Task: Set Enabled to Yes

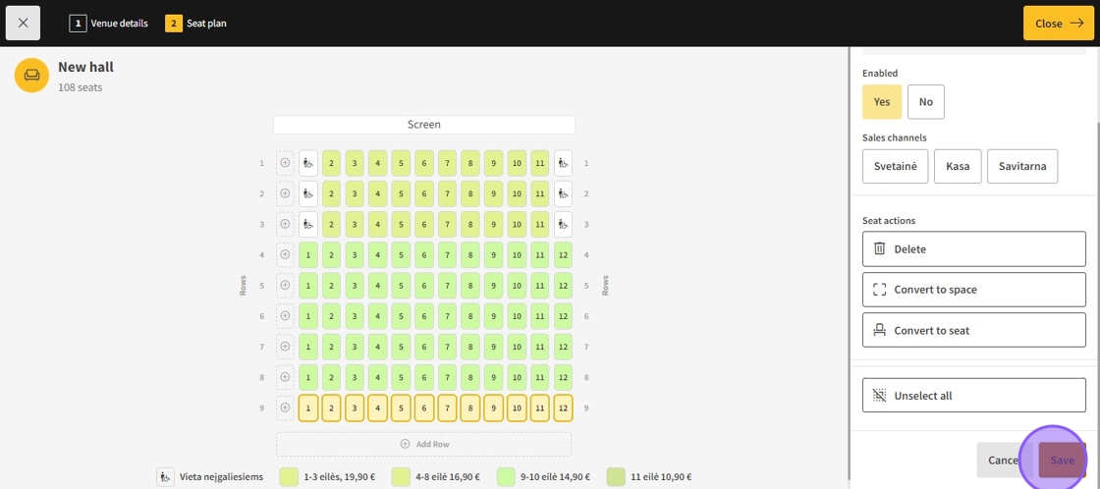Action: point(881,102)
